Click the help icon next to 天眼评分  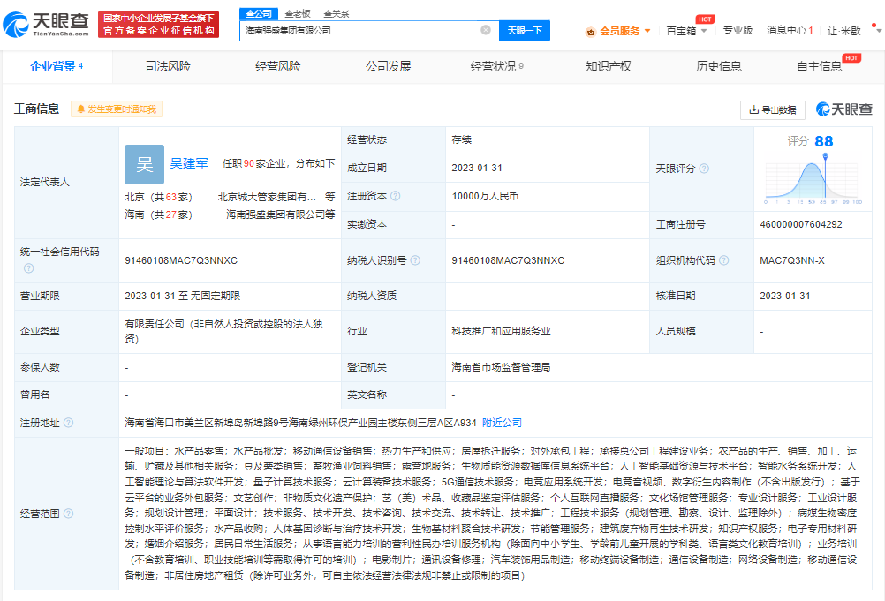704,168
